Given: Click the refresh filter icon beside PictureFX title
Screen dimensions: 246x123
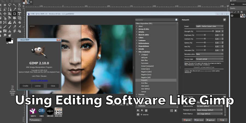Looking at the screenshot, I should (x=224, y=20).
